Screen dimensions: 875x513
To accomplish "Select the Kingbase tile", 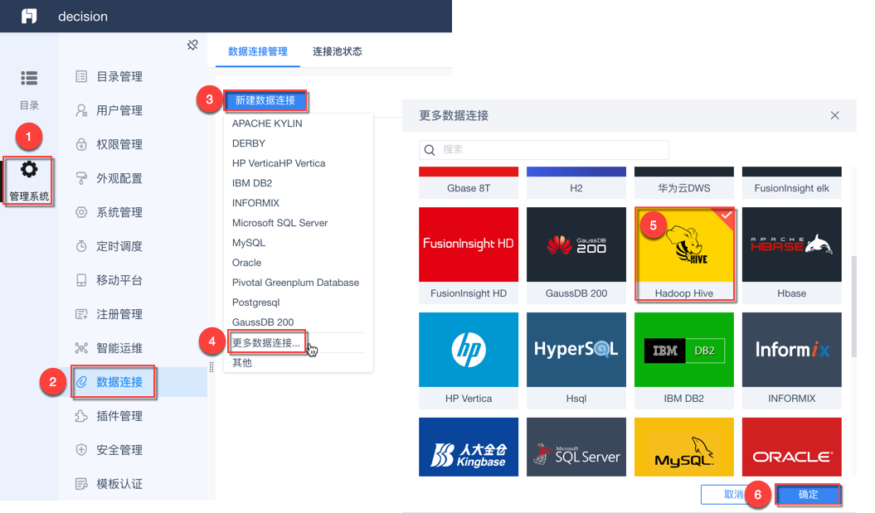I will 469,447.
